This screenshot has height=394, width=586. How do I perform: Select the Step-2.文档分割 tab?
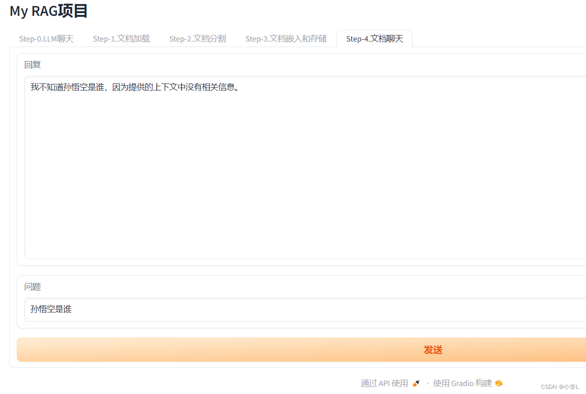pos(198,39)
